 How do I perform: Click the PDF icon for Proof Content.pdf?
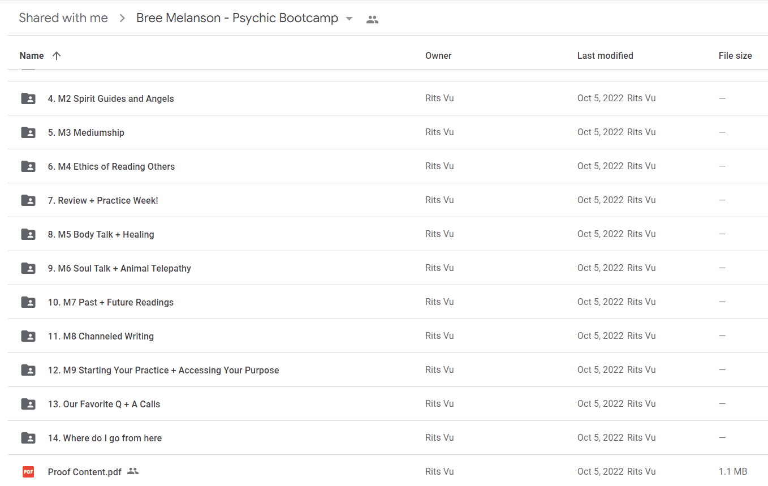[x=28, y=472]
